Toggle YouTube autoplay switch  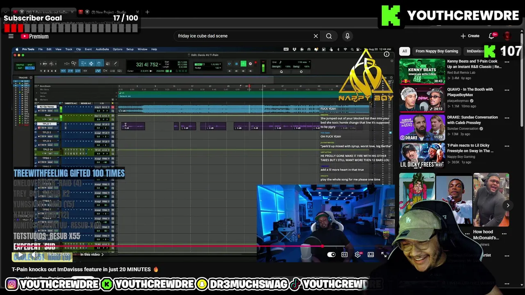[x=331, y=254]
